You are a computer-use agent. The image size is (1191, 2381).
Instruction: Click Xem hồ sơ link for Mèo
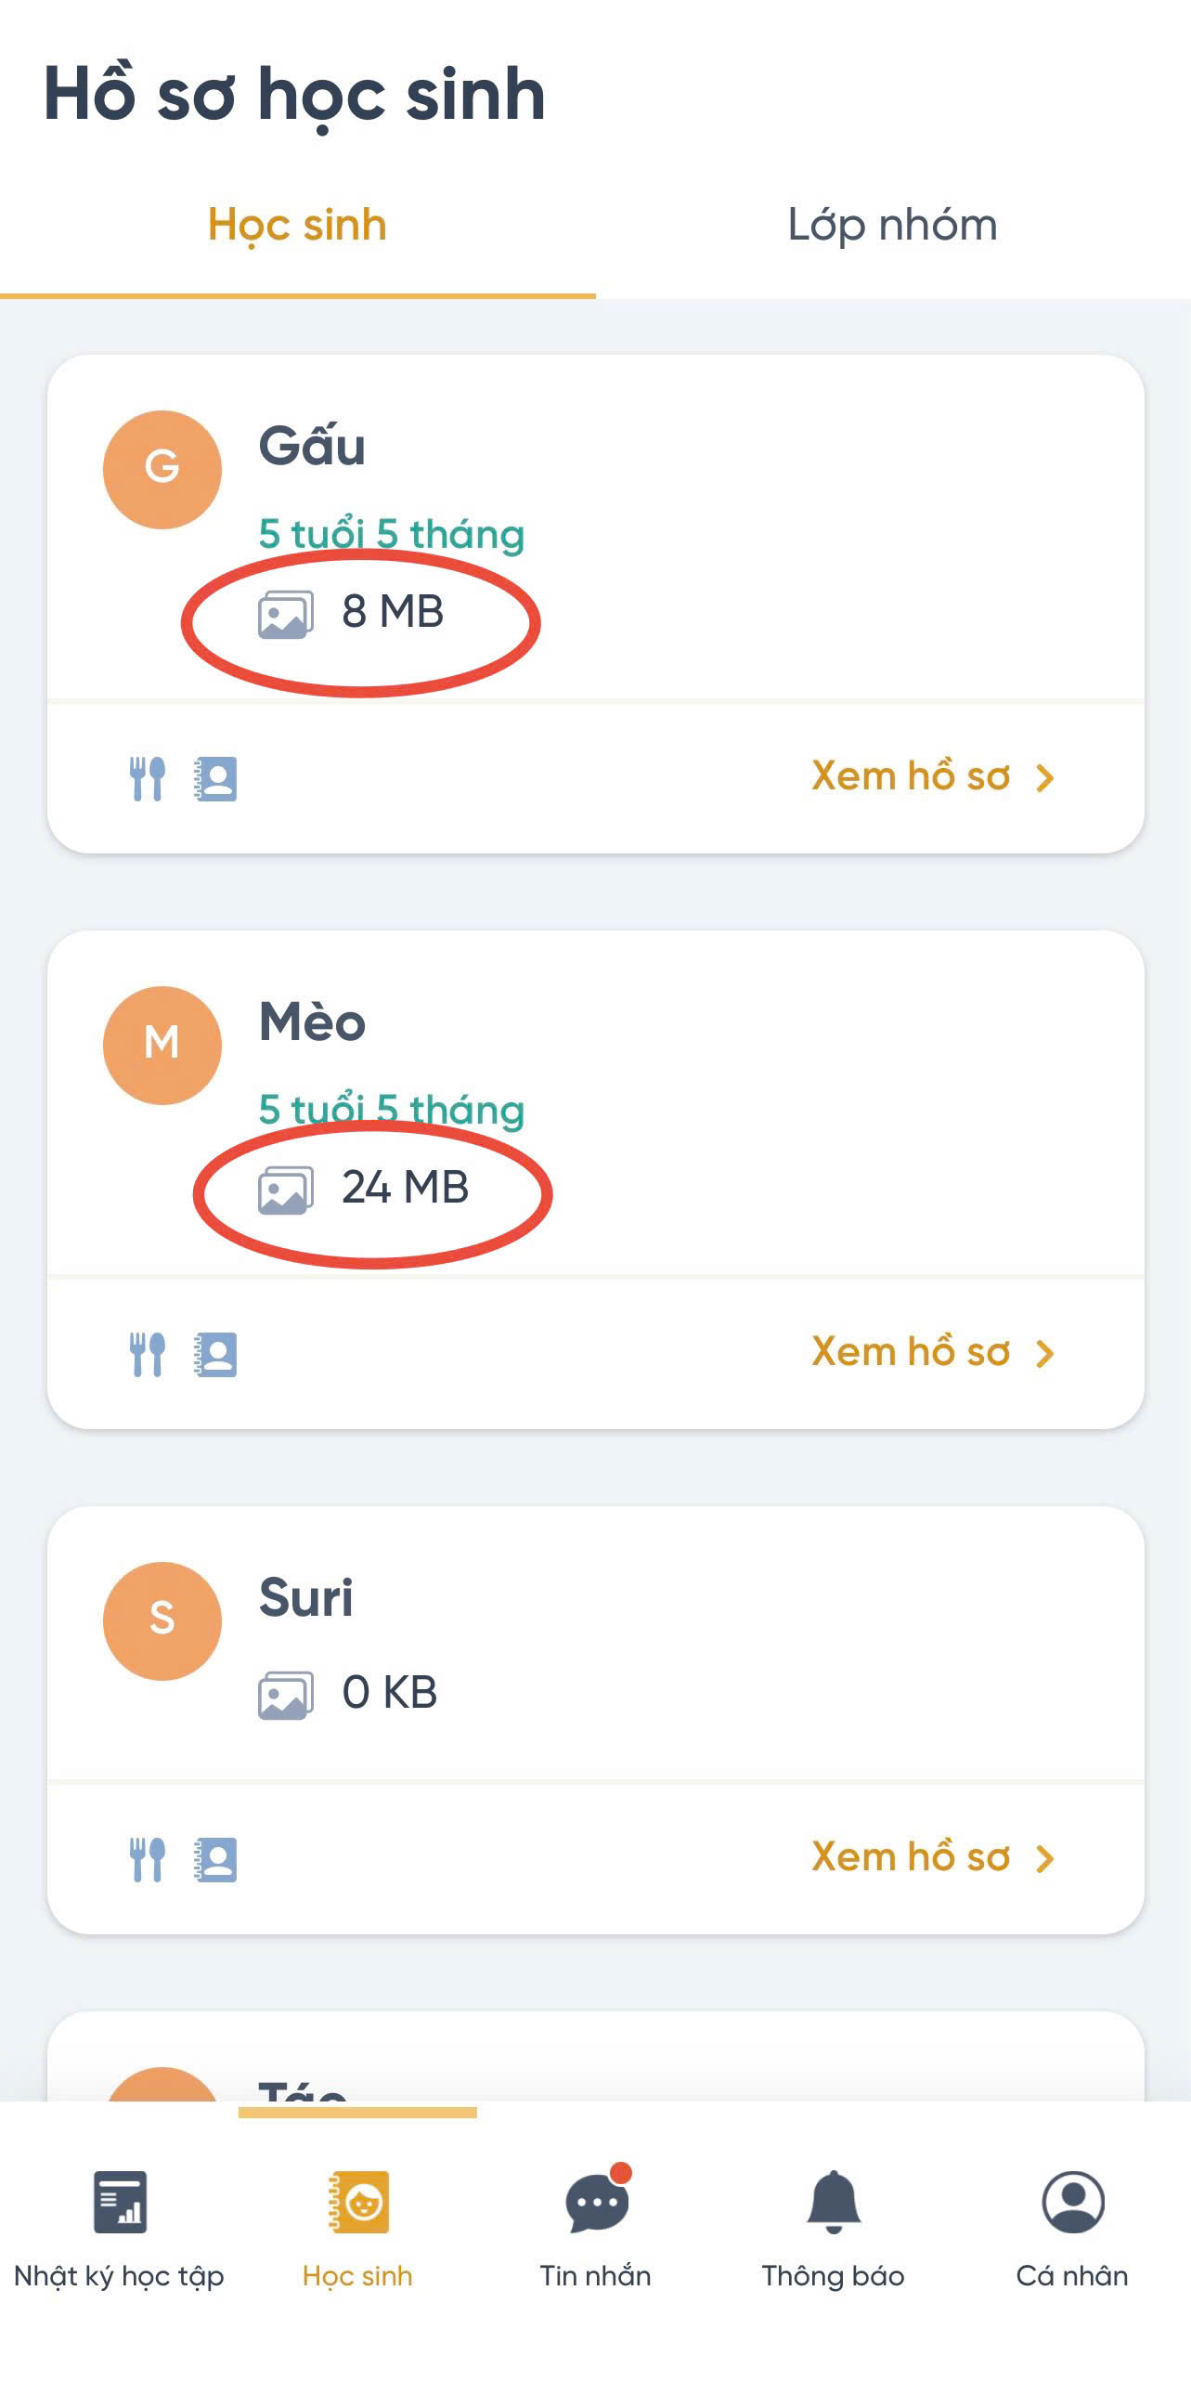click(x=911, y=1352)
